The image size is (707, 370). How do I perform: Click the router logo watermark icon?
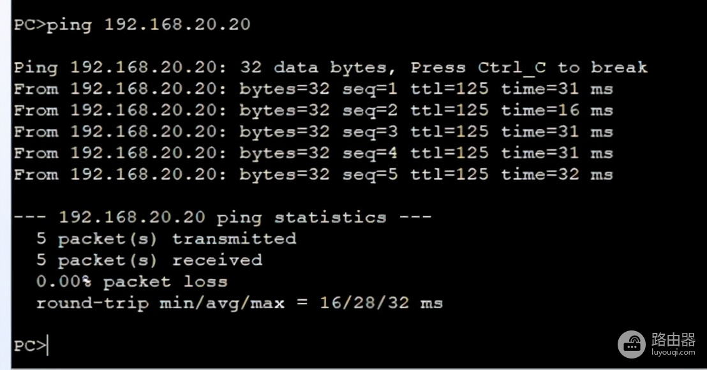631,344
